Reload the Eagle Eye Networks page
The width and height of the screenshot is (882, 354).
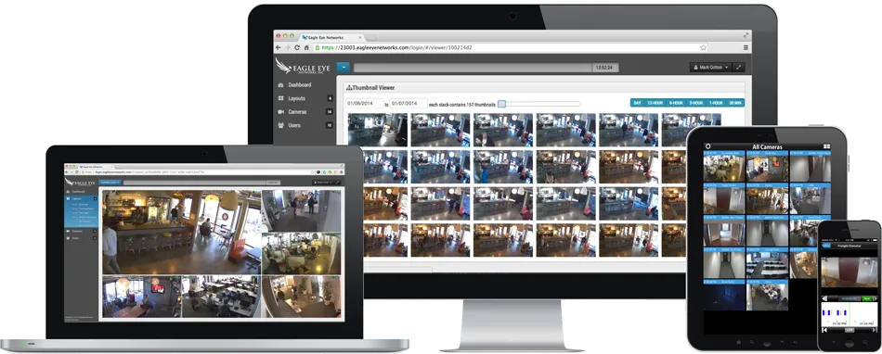click(297, 47)
